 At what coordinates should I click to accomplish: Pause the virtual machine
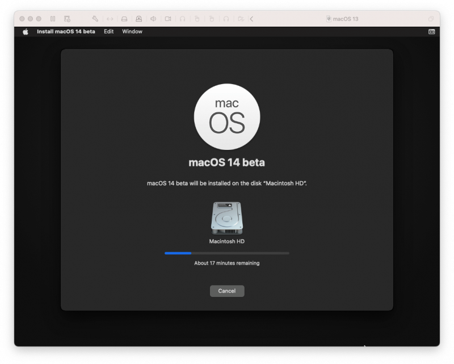tap(53, 19)
